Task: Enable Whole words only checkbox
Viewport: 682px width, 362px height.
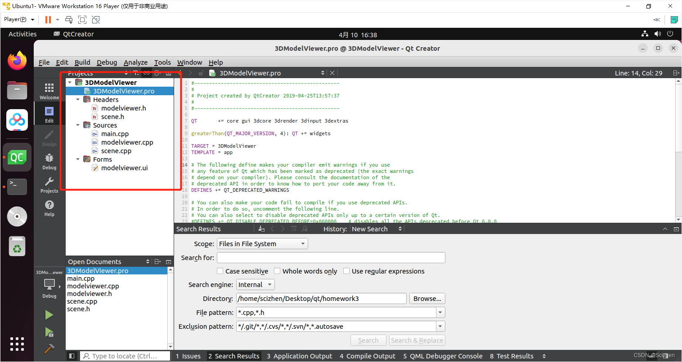Action: coord(277,271)
